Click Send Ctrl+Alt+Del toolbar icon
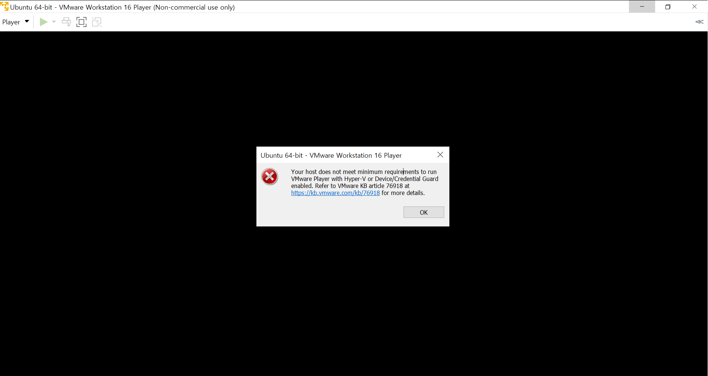Viewport: 708px width, 376px height. [67, 22]
